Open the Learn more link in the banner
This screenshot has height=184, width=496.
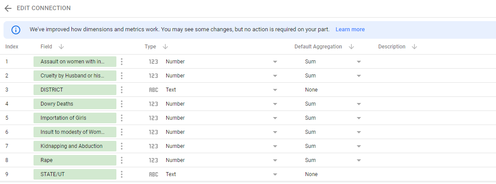pos(350,29)
